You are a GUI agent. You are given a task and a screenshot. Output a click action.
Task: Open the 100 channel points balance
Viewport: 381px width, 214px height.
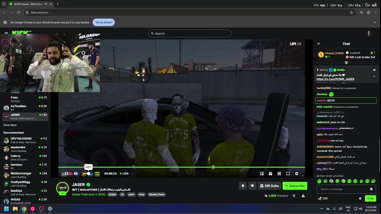(323, 199)
